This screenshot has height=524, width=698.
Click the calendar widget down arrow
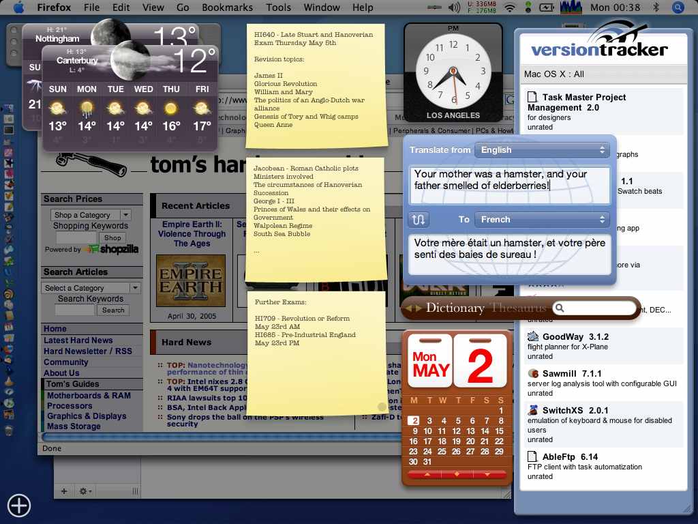click(487, 475)
